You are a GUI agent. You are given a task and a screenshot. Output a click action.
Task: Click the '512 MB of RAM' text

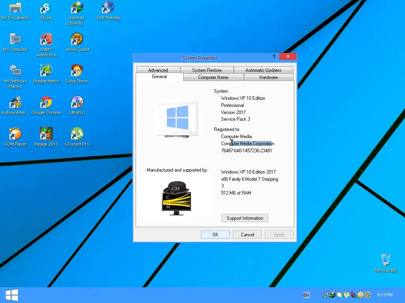(236, 193)
